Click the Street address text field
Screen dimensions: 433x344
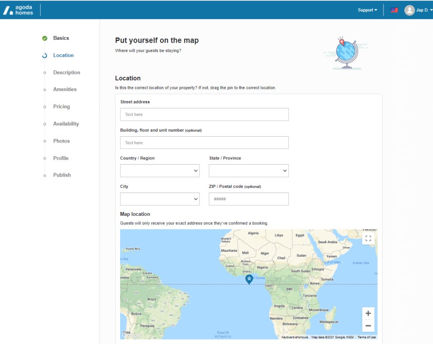(x=204, y=114)
